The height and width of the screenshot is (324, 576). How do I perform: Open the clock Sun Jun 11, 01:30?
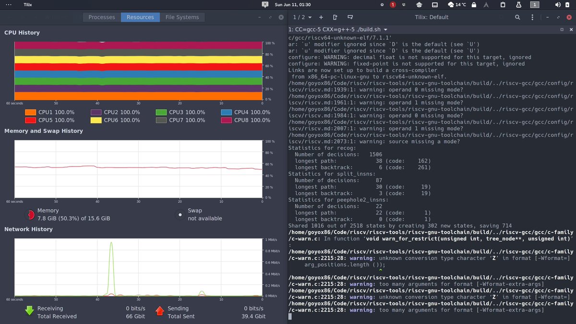point(292,4)
